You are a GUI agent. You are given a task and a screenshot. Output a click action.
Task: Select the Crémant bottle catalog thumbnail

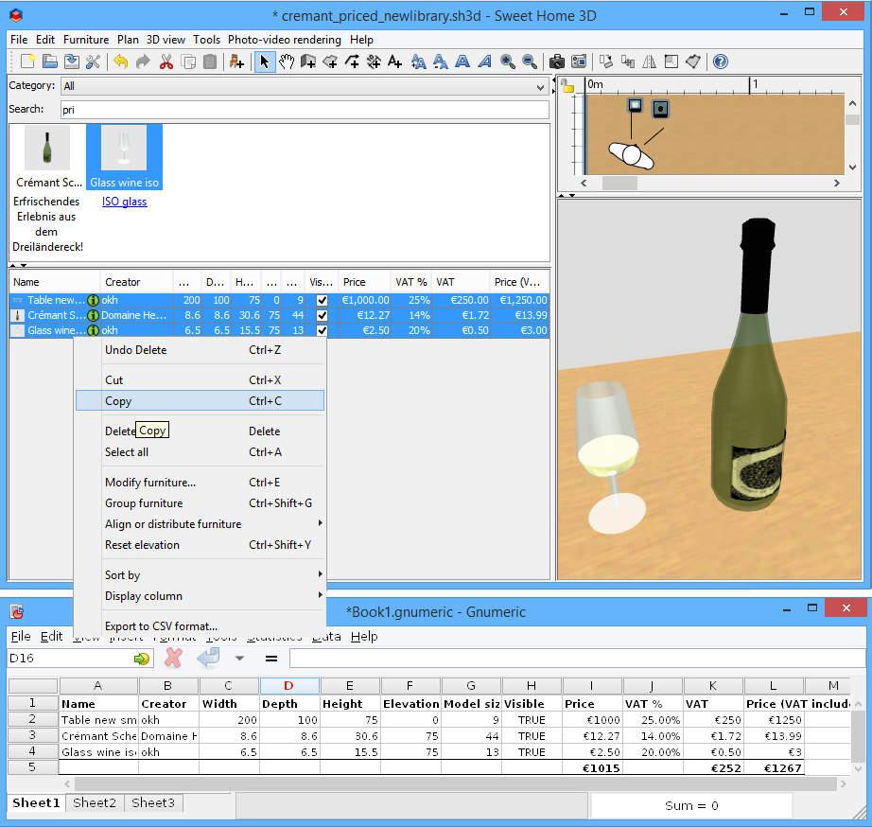point(47,148)
